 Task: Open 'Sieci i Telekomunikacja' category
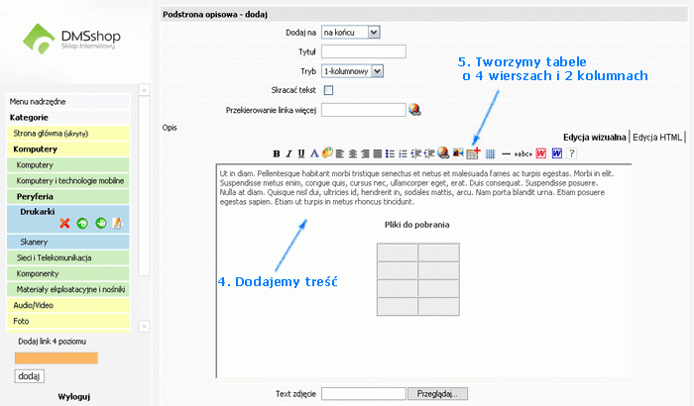click(68, 257)
